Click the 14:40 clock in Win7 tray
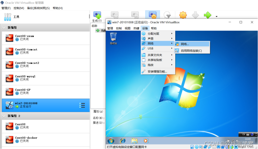The width and height of the screenshot is (258, 149). pos(248,139)
